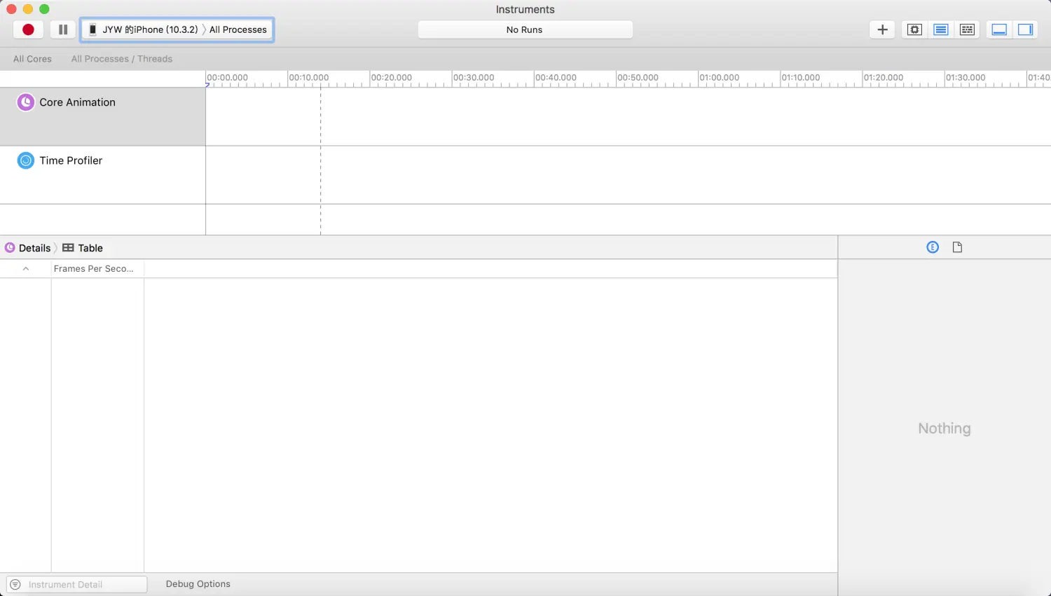Click the green zoom window button
Image resolution: width=1051 pixels, height=596 pixels.
[x=44, y=9]
